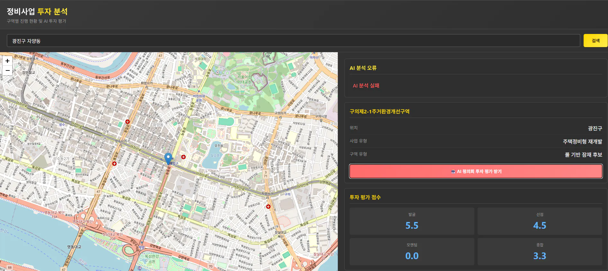Click the 검색 search button
The image size is (608, 271).
click(x=595, y=41)
